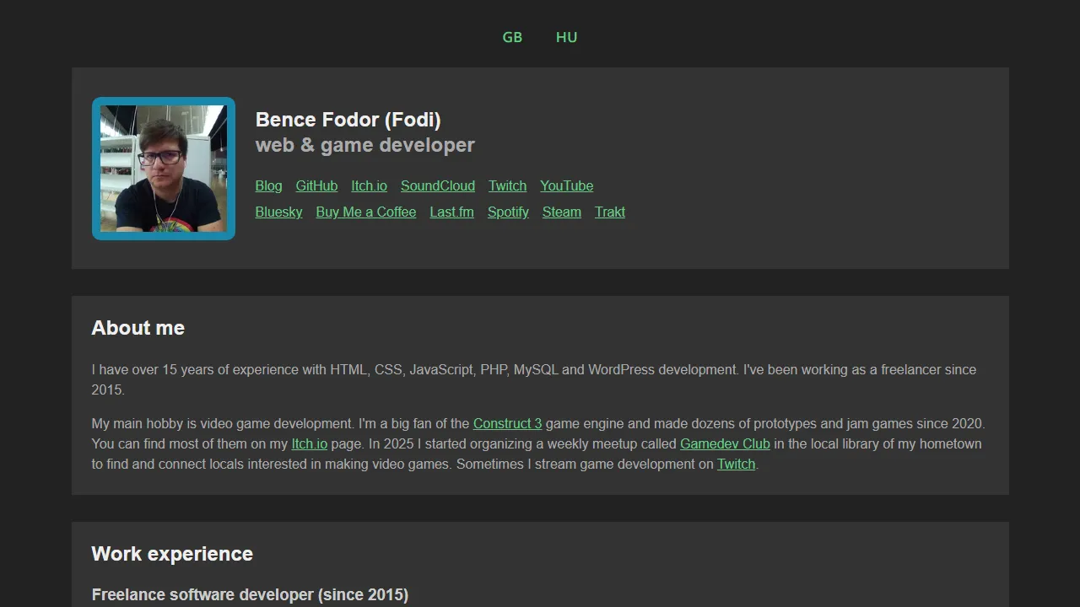Open the YouTube channel
Screen dimensions: 1080x607
point(566,185)
